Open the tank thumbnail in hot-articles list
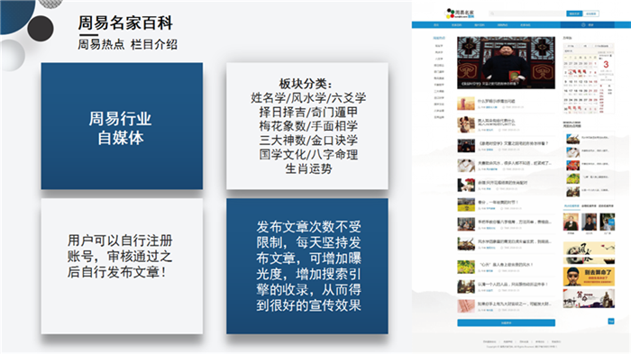This screenshot has width=631, height=354. [572, 140]
